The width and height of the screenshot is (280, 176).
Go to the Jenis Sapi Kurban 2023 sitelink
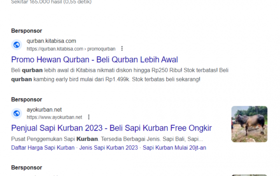(x=108, y=148)
